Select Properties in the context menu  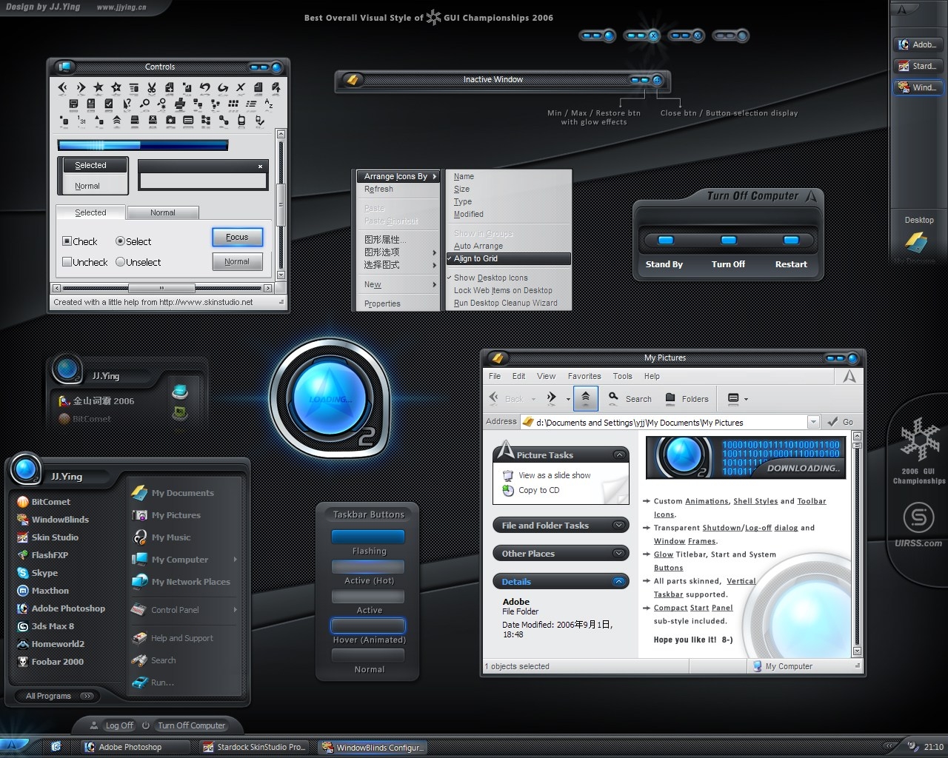pos(397,303)
